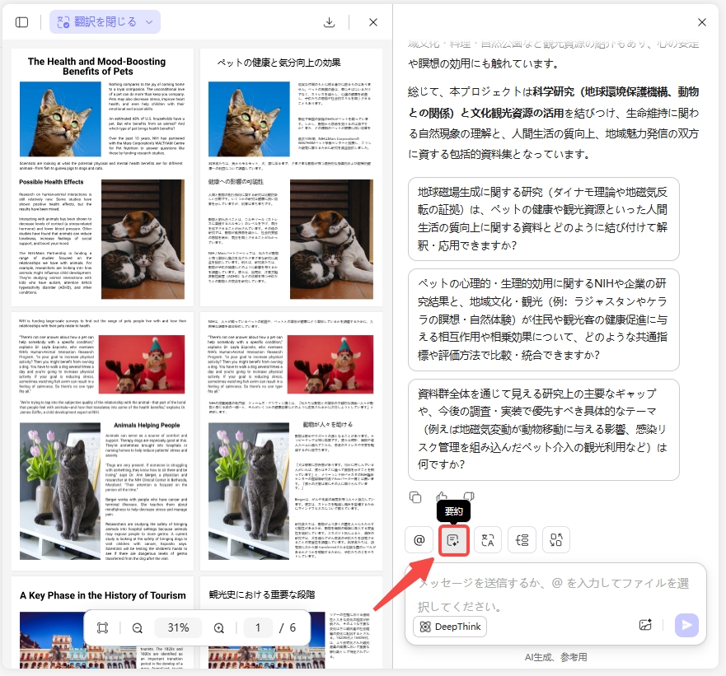Image resolution: width=726 pixels, height=676 pixels.
Task: Toggle the sidebar panel icon top-left
Action: pyautogui.click(x=21, y=22)
